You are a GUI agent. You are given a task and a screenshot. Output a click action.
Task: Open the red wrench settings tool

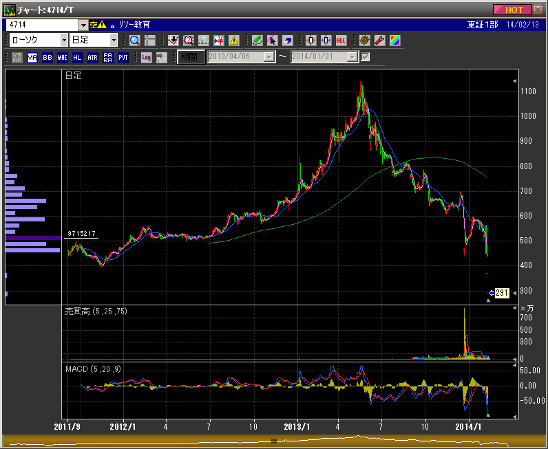379,41
